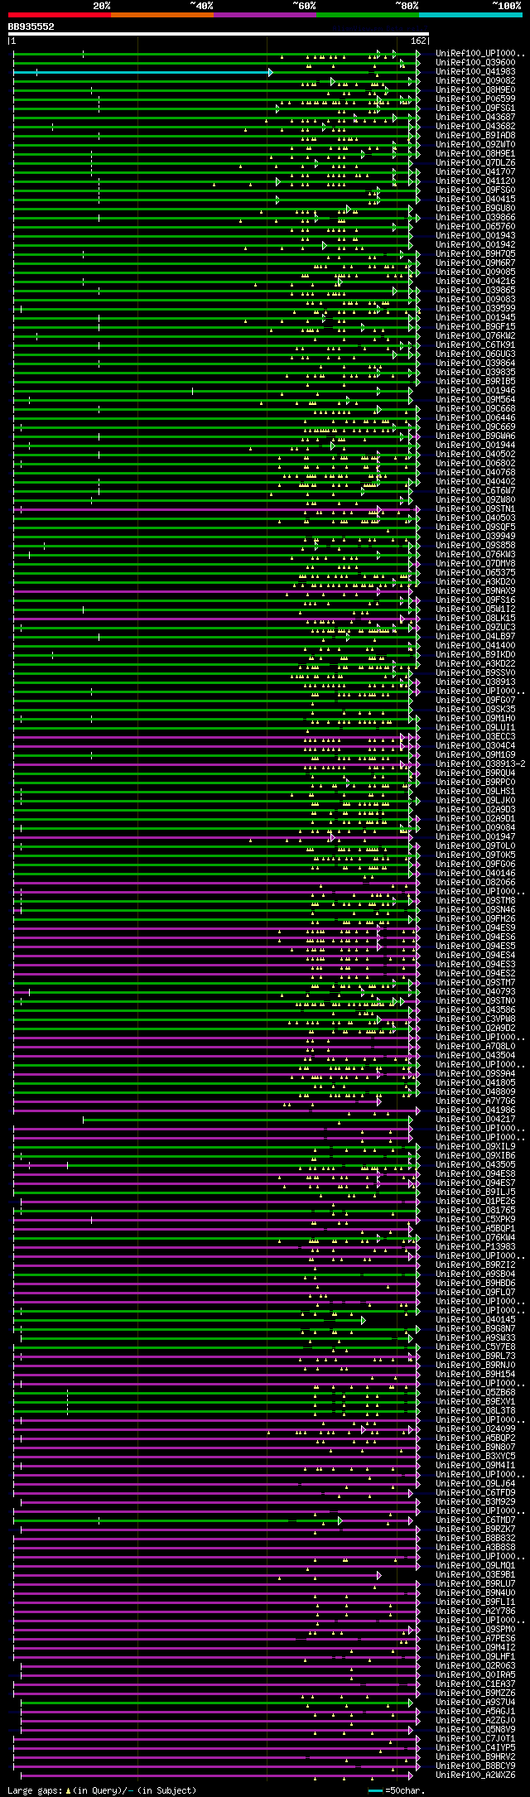Open the UniRef100_Q40145 entry

click(x=475, y=1320)
